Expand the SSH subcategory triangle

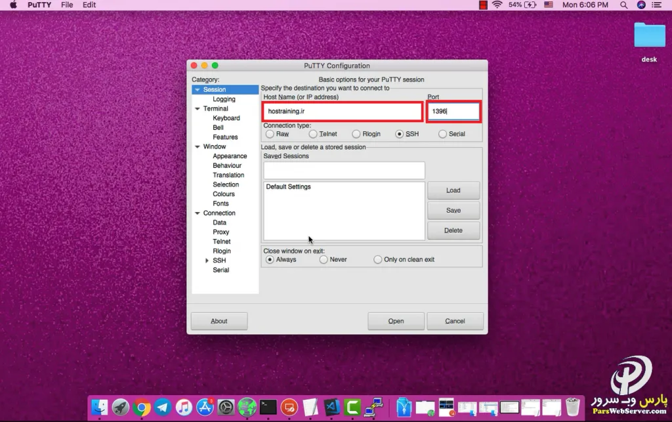click(207, 261)
